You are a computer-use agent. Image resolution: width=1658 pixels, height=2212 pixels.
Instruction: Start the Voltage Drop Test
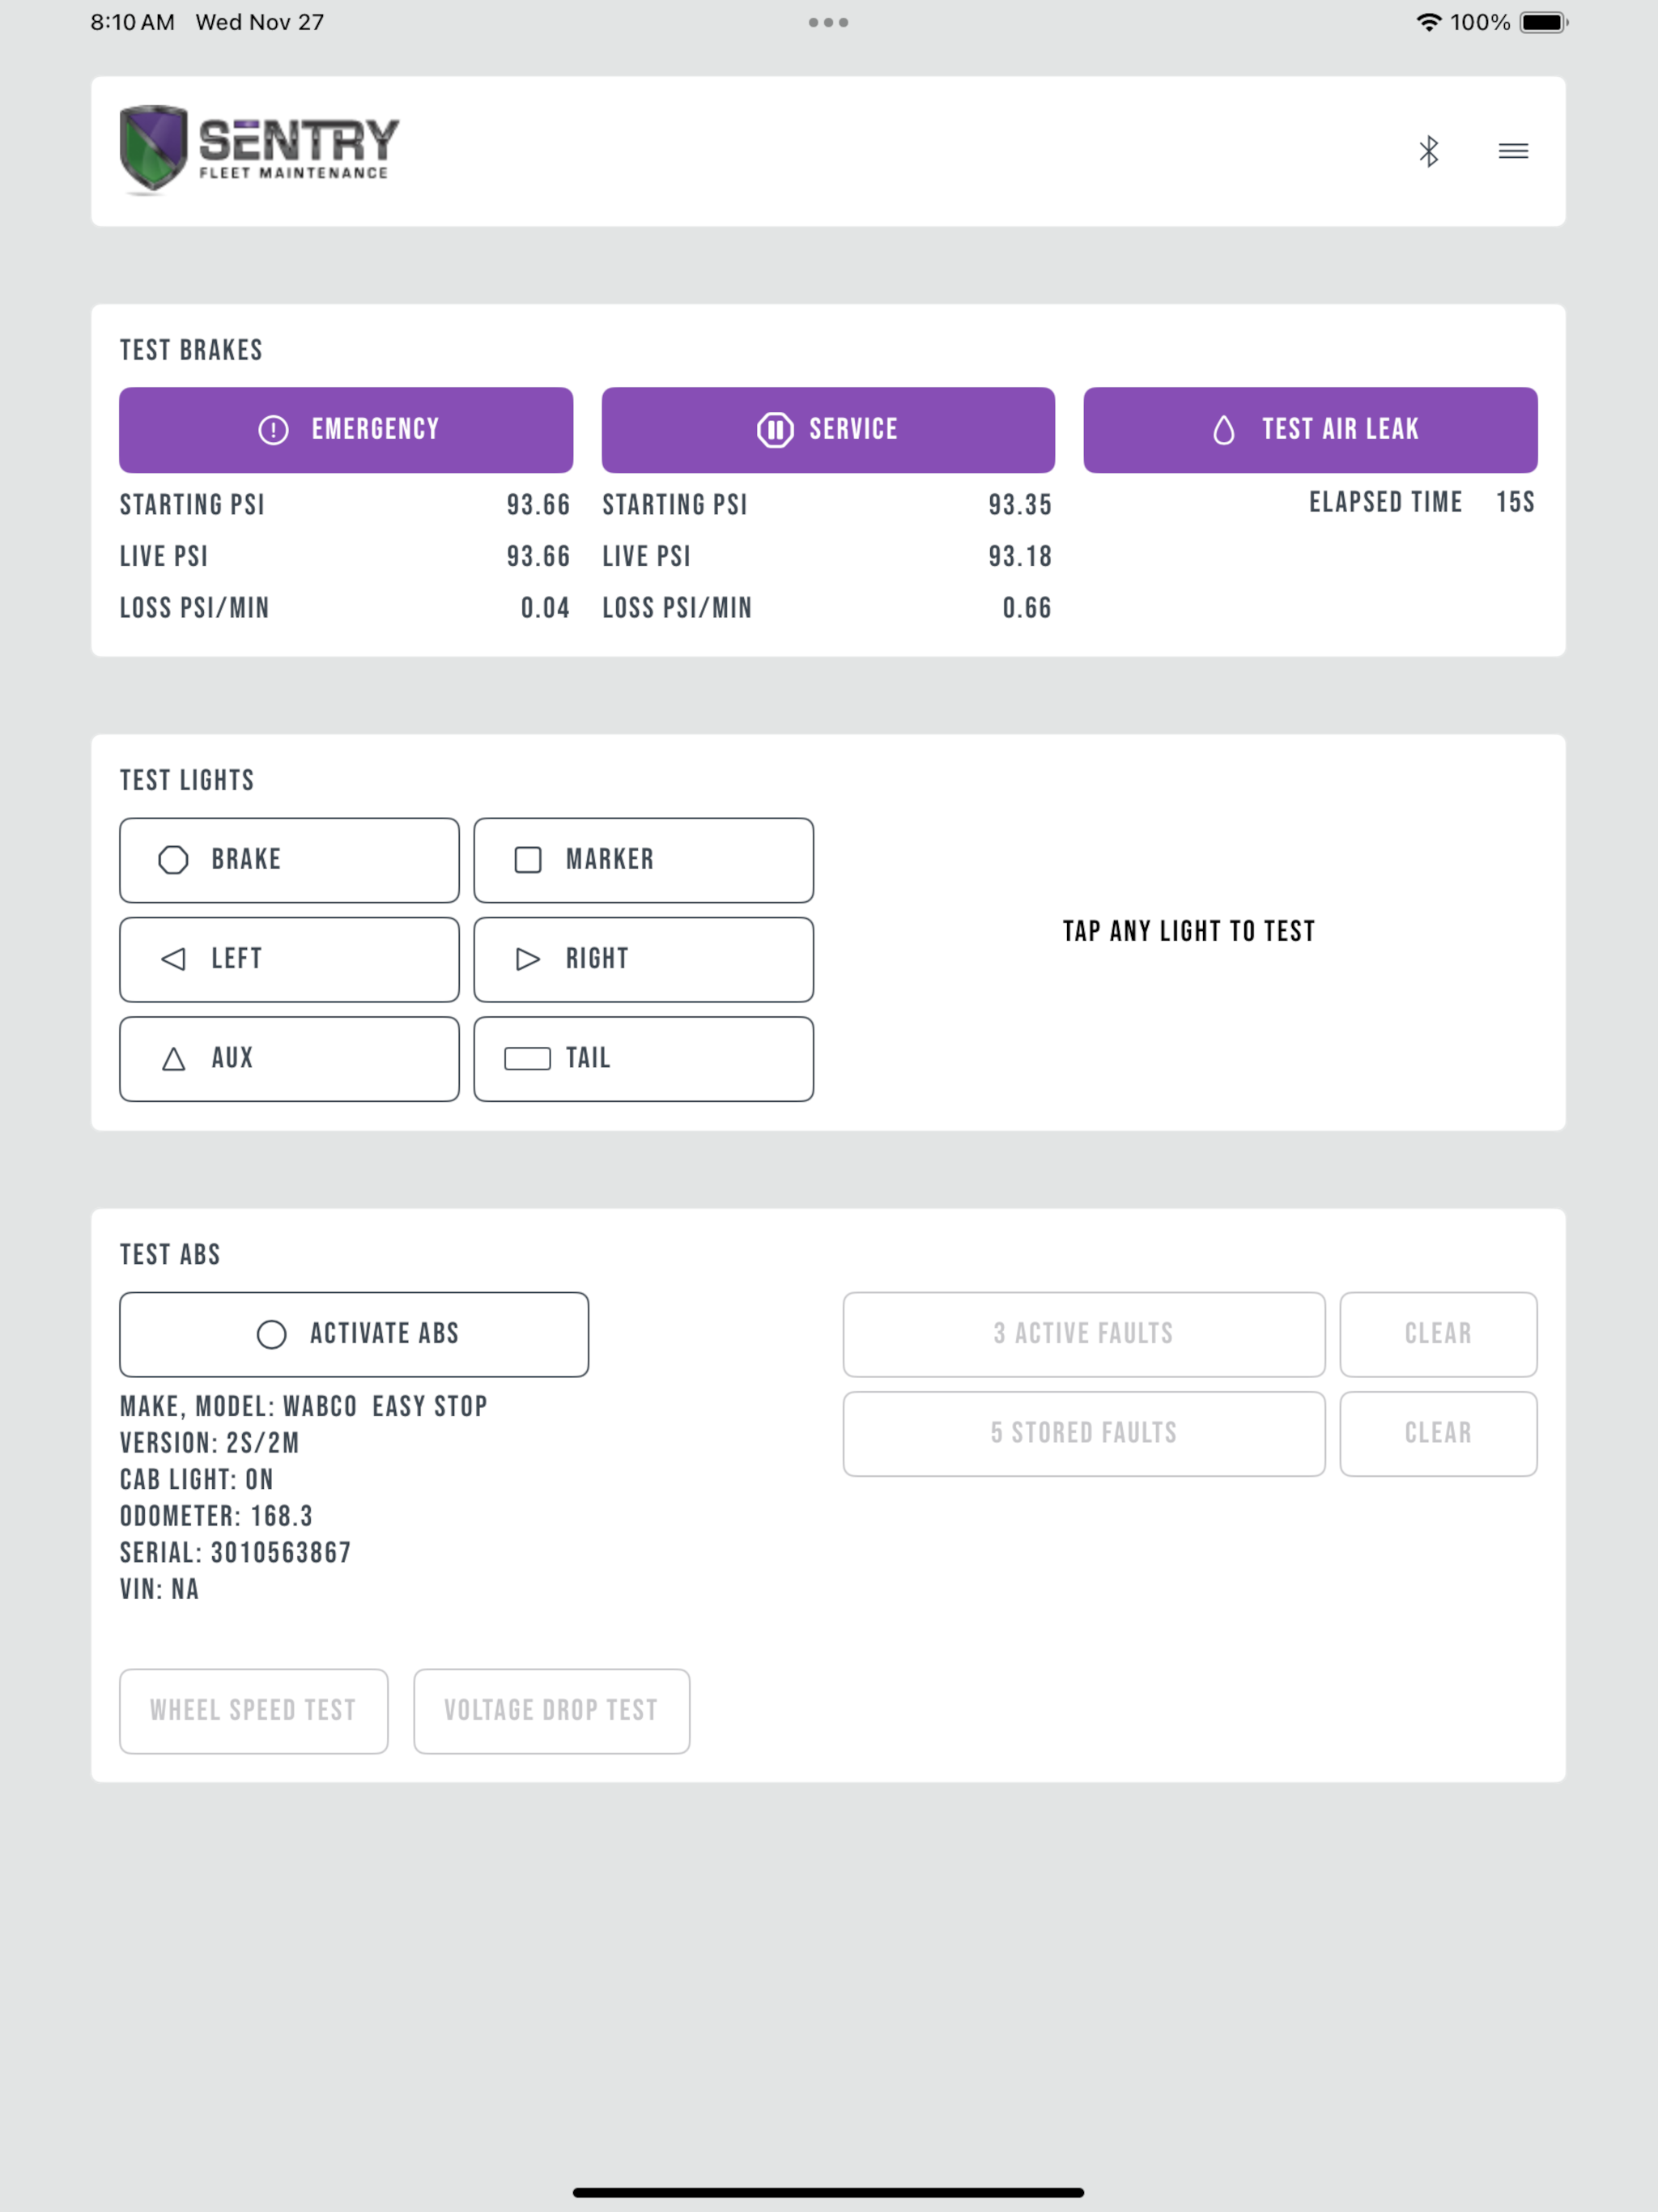[x=552, y=1711]
